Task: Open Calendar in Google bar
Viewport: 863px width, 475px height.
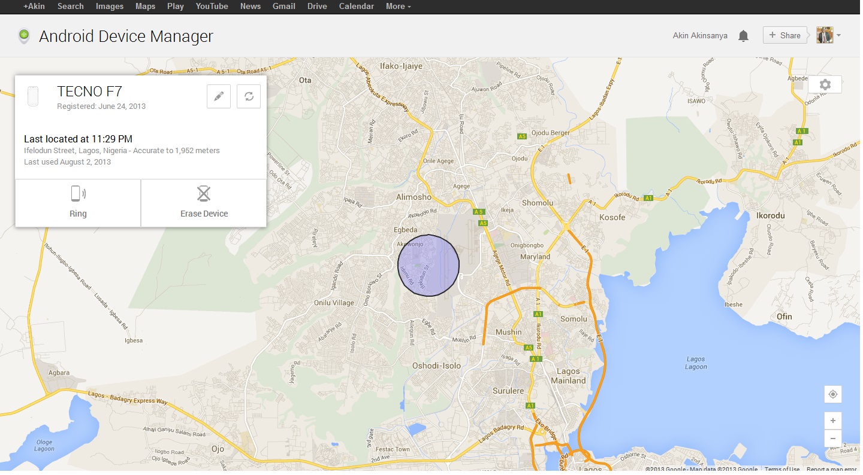Action: [357, 6]
